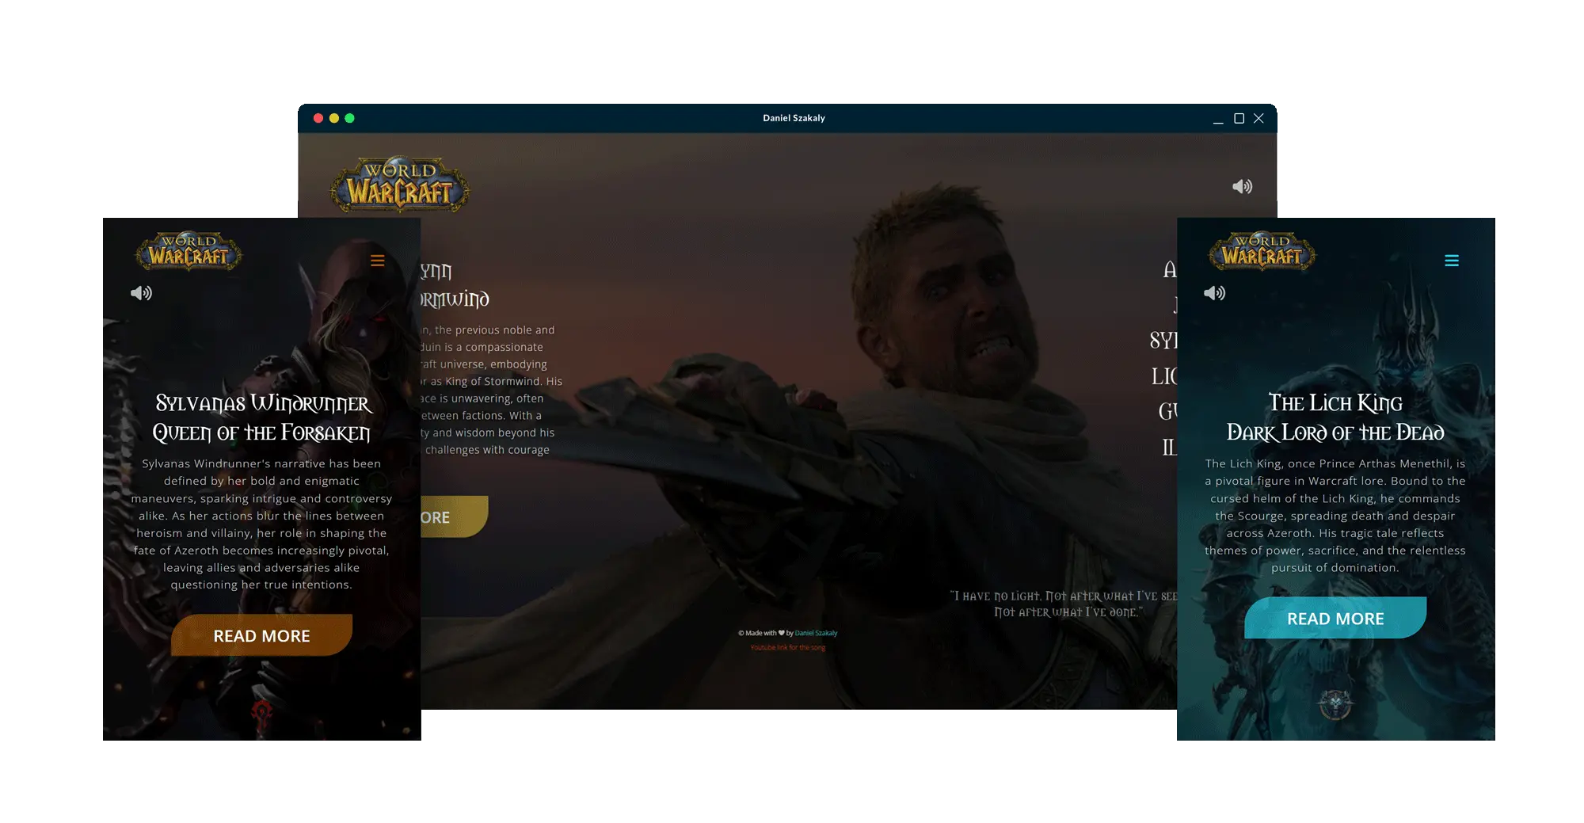This screenshot has height=823, width=1584.
Task: Click the green maximize dot in title bar
Action: pos(349,118)
